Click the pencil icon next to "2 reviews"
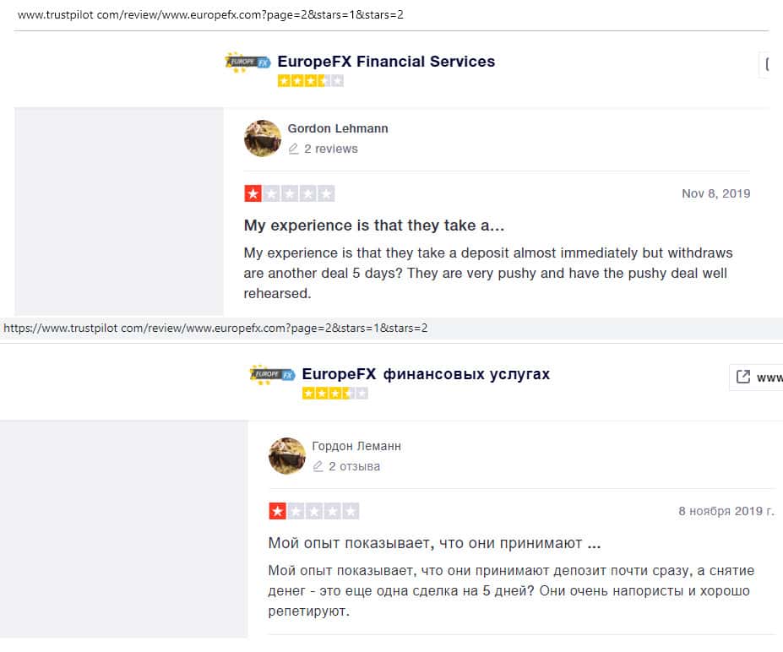 pos(294,149)
